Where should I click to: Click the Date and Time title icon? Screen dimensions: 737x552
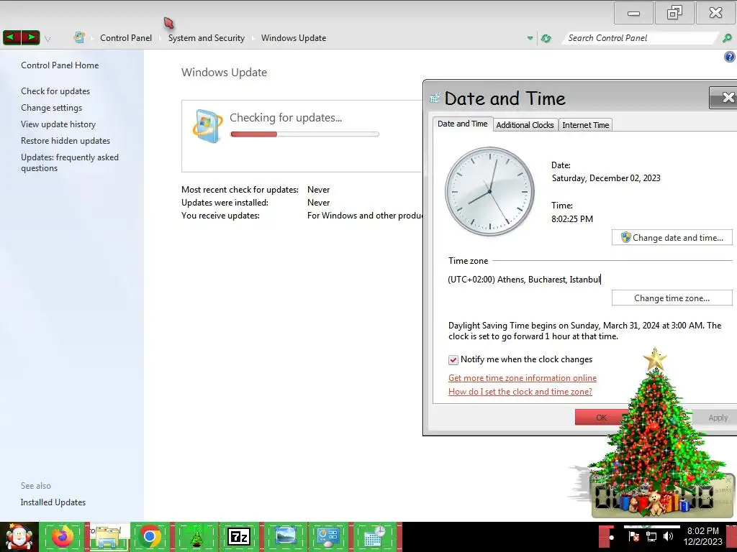point(435,98)
